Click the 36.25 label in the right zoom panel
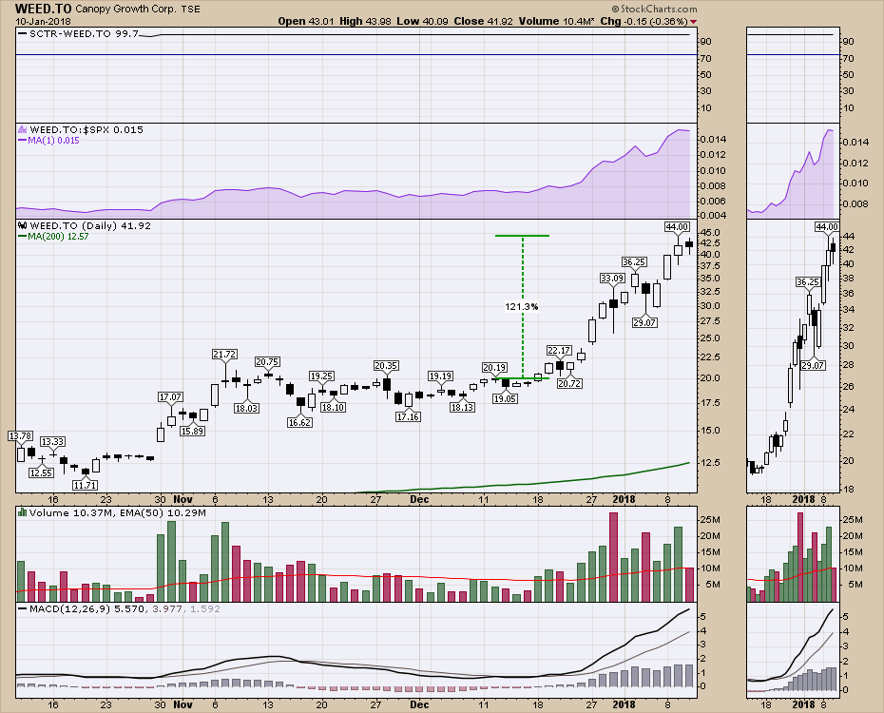Screen dimensions: 884x713 pos(808,281)
